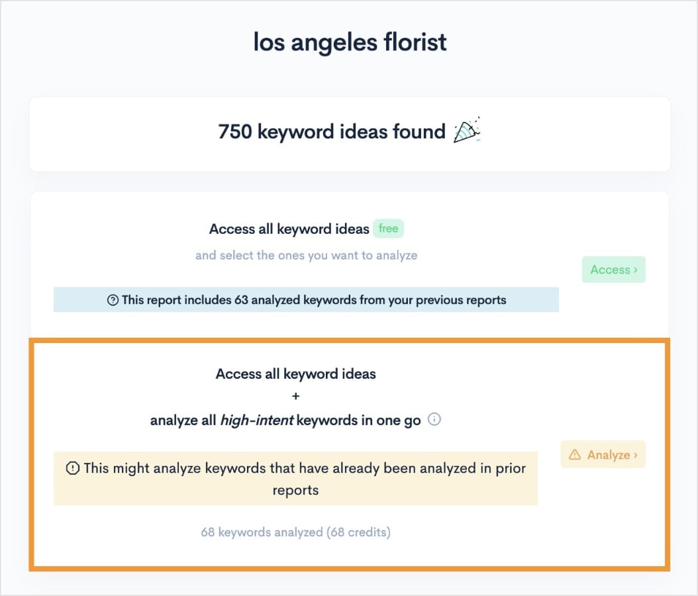Click the green free badge next to Access heading
698x596 pixels.
point(388,228)
